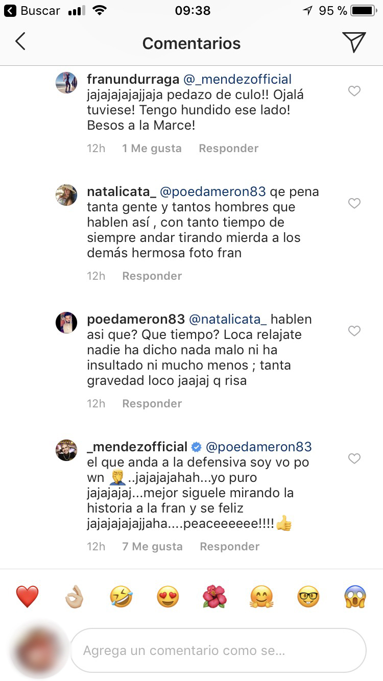Screen dimensions: 383x681
Task: Tap the back arrow in header
Action: point(20,42)
